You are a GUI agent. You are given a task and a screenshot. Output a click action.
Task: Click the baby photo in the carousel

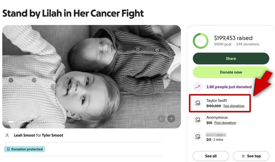pos(91,75)
